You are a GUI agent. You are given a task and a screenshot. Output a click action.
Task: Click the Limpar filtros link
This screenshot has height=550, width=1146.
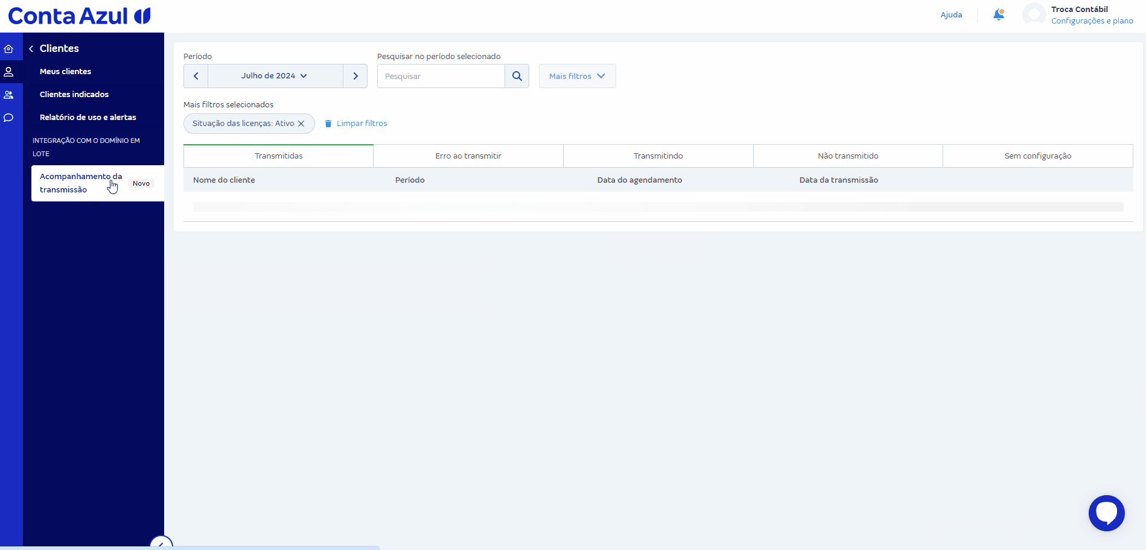[x=362, y=124]
